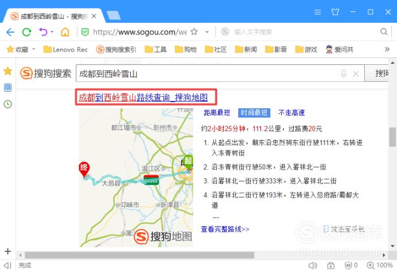Open the Lenovo Rec bookmark folder
397x271 pixels.
(65, 49)
